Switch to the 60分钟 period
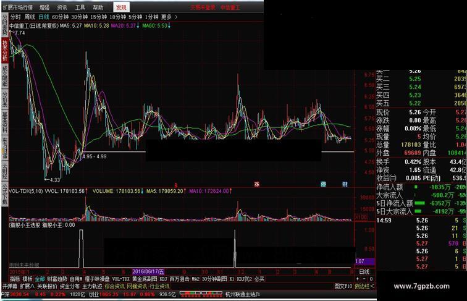Screen dimensions: 467x301 click(60, 17)
